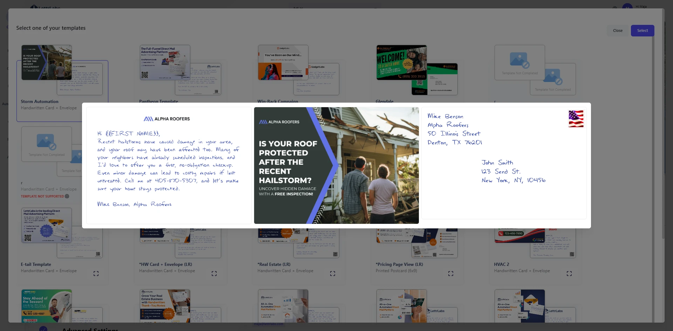Open Glendale Welcome template thumbnail

click(402, 62)
